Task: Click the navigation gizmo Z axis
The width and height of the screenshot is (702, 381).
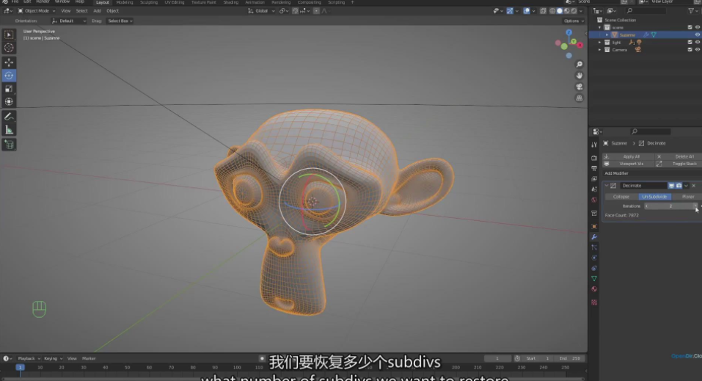Action: point(569,33)
